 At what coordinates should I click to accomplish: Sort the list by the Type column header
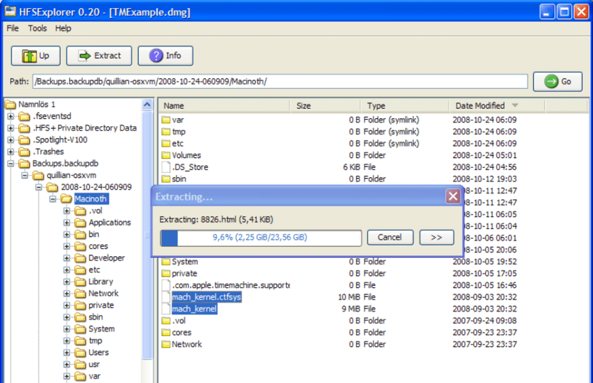coord(405,106)
